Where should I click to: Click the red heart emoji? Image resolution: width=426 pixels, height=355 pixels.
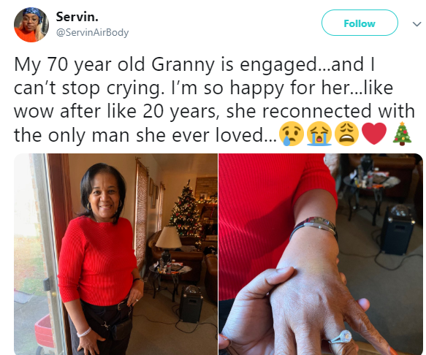(374, 134)
